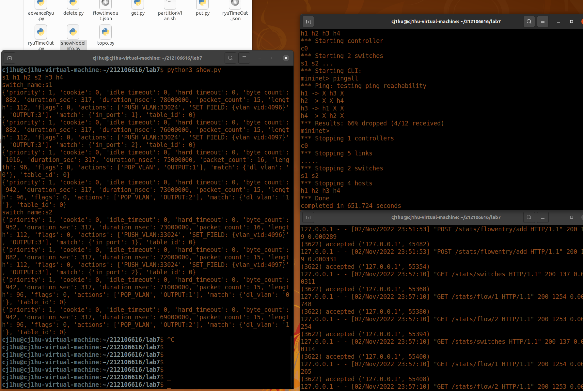The image size is (583, 391).
Task: Minimize the front terminal window
Action: pyautogui.click(x=260, y=58)
